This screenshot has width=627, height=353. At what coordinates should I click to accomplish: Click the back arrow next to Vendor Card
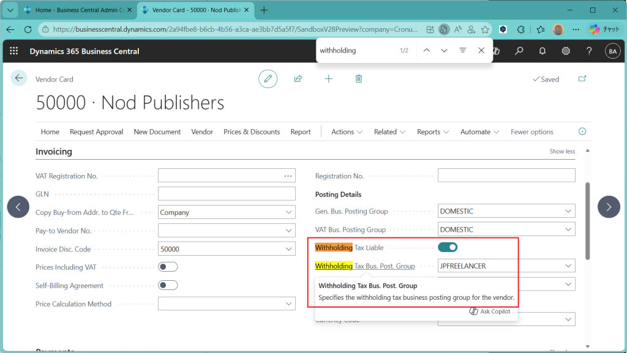pyautogui.click(x=19, y=78)
